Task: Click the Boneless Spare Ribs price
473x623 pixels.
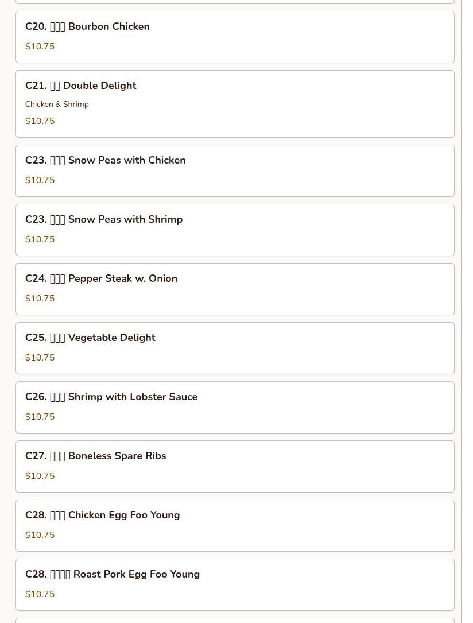Action: coord(40,475)
